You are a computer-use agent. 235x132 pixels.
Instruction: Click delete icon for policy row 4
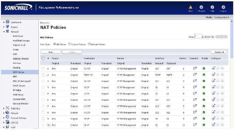pyautogui.click(x=222, y=87)
